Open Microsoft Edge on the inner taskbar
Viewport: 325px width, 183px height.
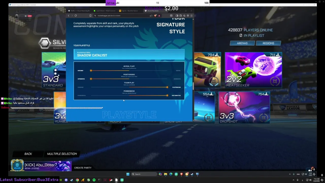tap(171, 174)
